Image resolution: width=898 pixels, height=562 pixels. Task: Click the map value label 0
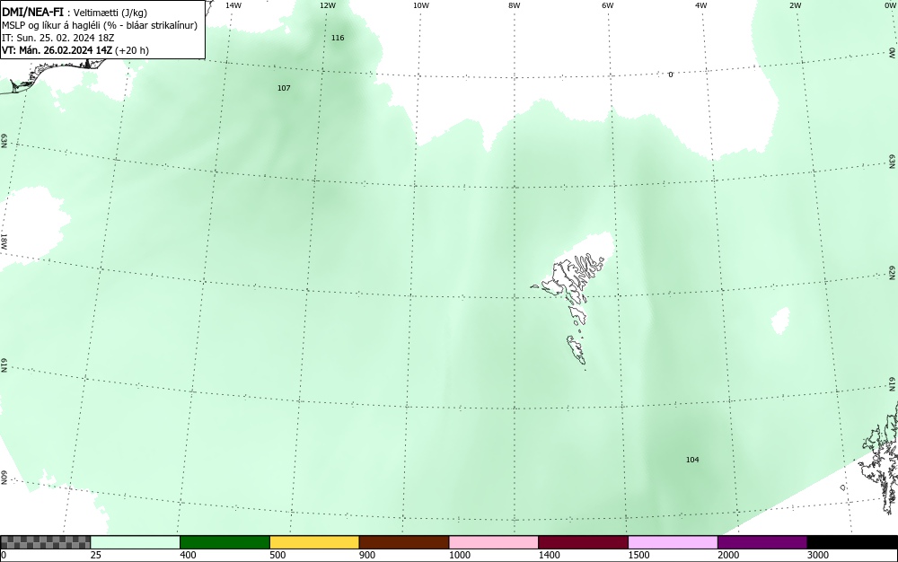pos(671,75)
